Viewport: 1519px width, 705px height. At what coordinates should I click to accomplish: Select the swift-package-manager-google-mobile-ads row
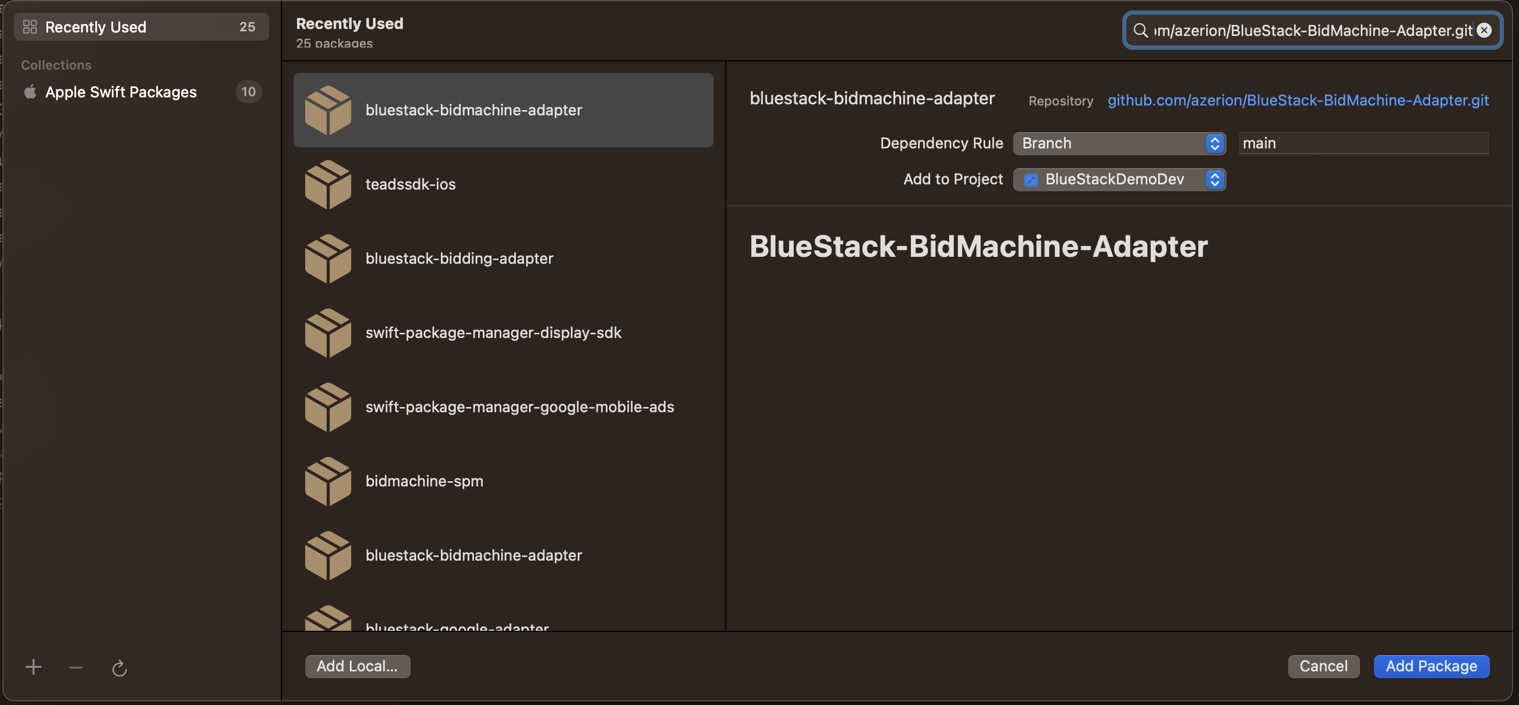coord(503,408)
